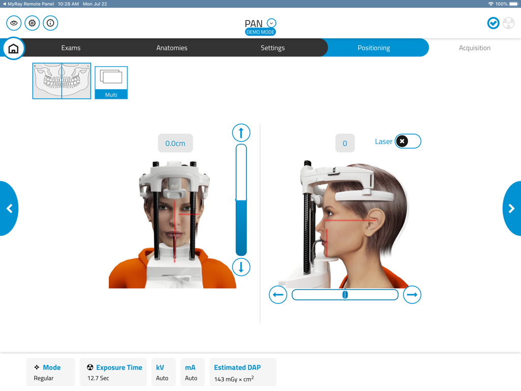The width and height of the screenshot is (521, 391).
Task: Expand the left side panel chevron
Action: pos(9,209)
